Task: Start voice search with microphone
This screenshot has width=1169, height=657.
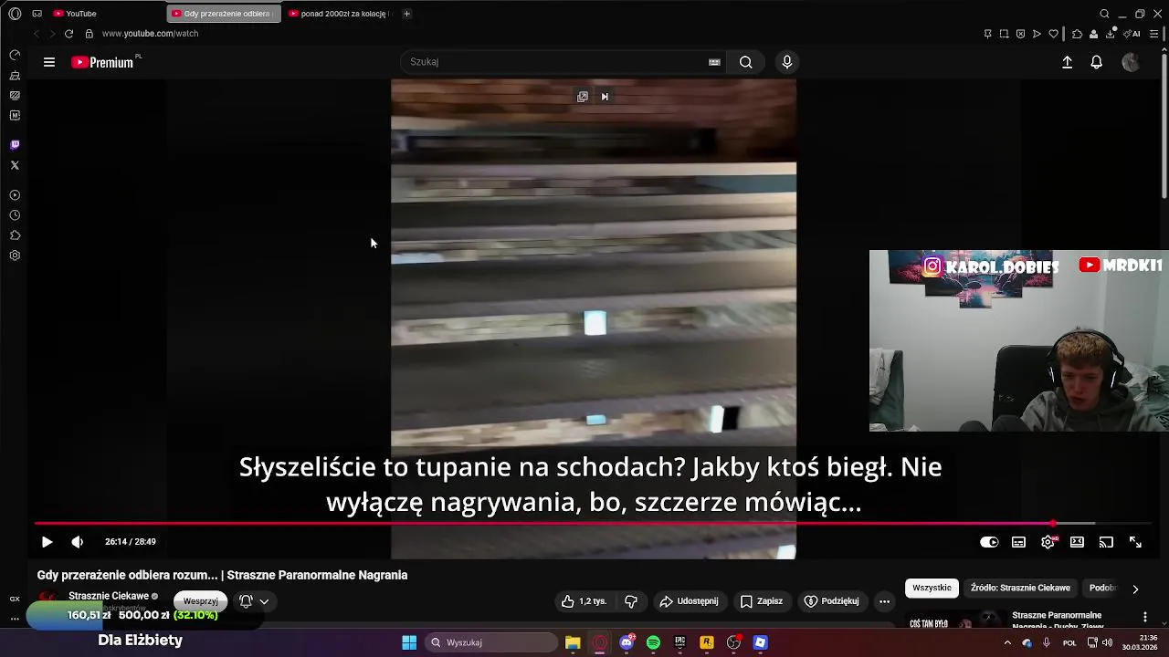Action: point(787,62)
